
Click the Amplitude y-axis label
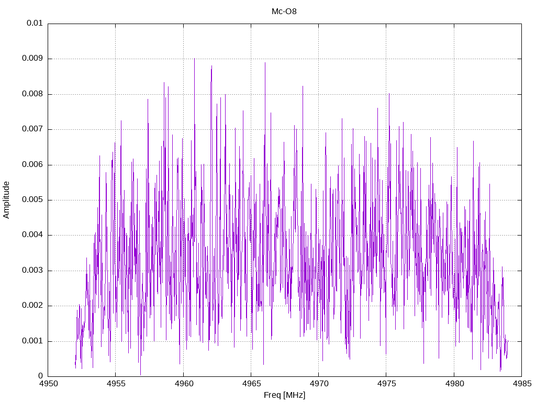coord(6,200)
